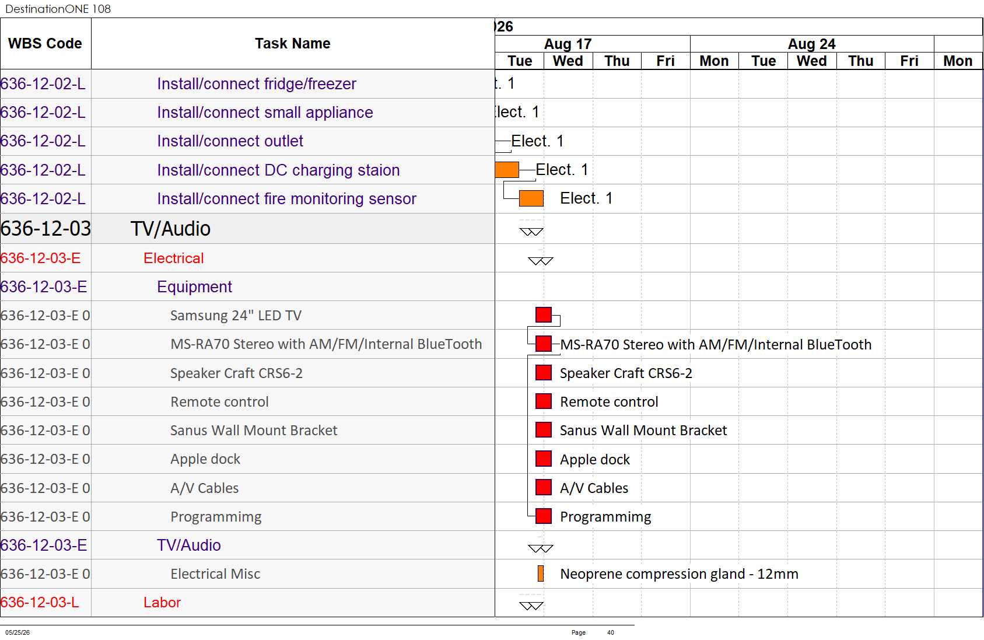
Task: Click the Fri column under Aug 24
Action: coord(909,61)
